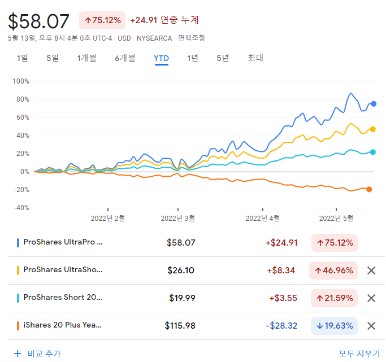Click the $19.99 price value

click(x=182, y=298)
